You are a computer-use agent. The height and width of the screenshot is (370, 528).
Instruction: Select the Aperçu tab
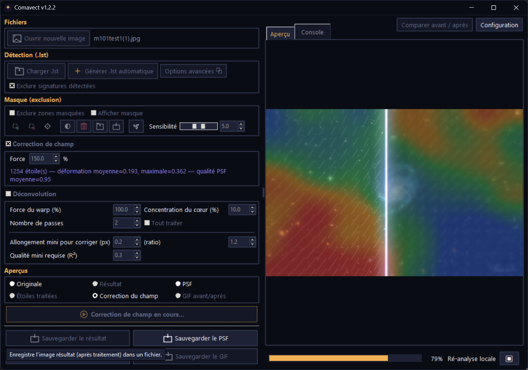point(280,34)
